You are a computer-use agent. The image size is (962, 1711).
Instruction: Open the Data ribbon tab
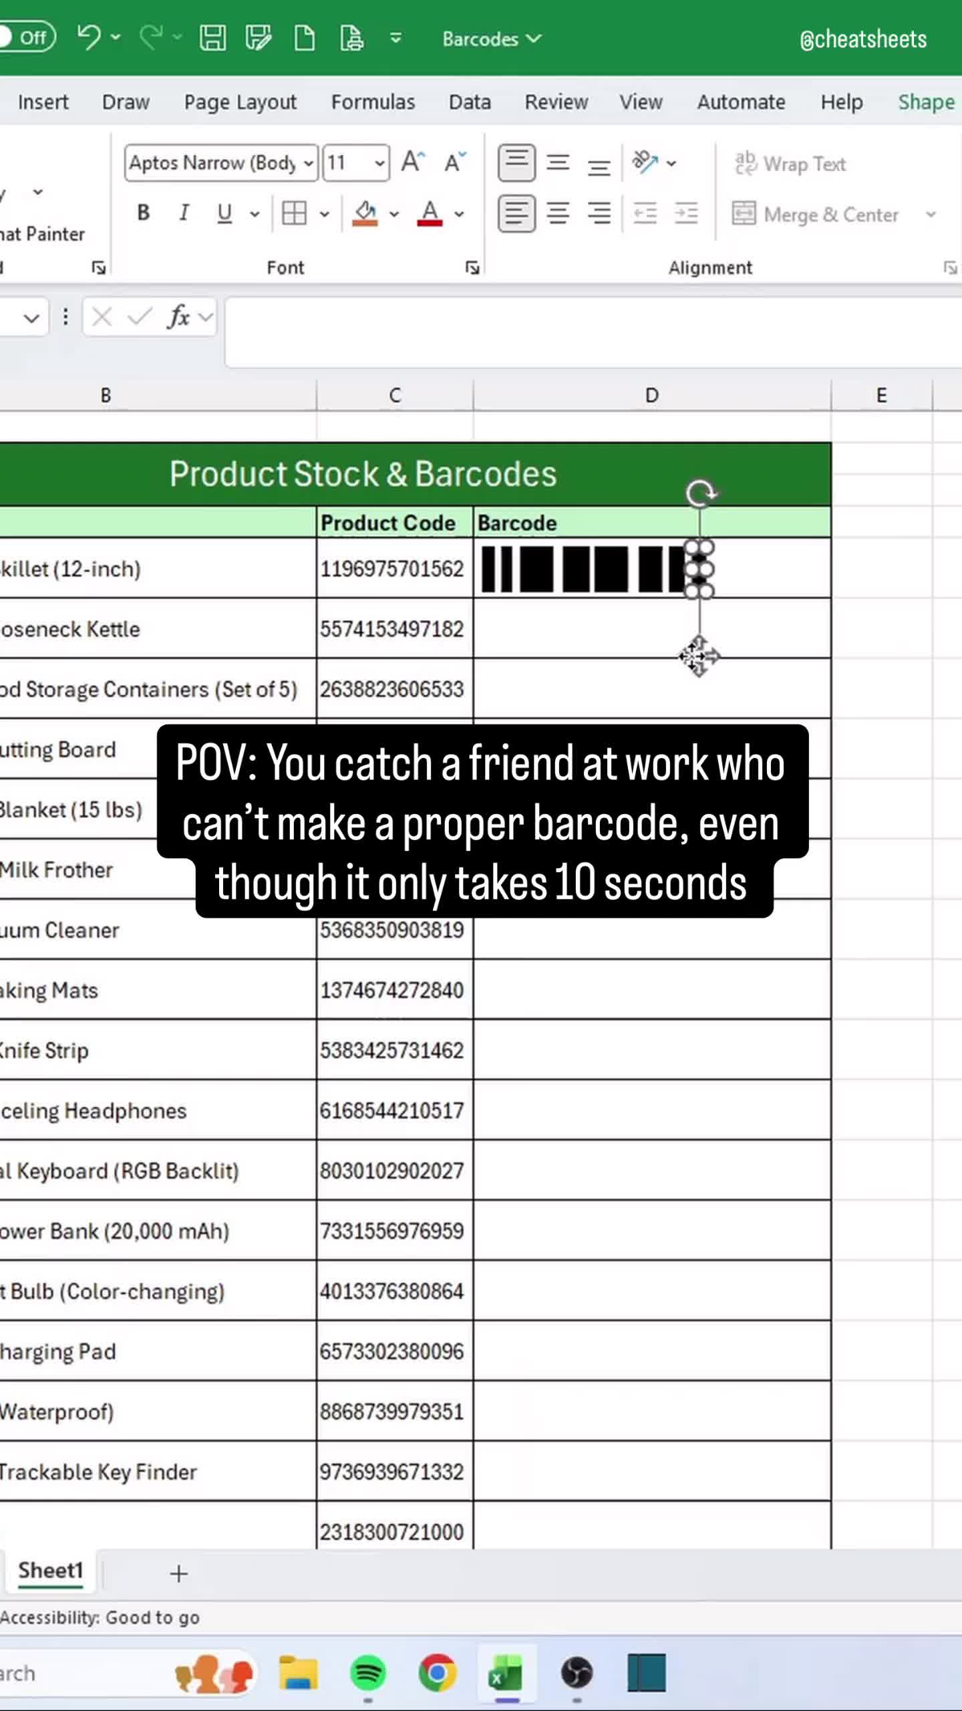pos(470,102)
